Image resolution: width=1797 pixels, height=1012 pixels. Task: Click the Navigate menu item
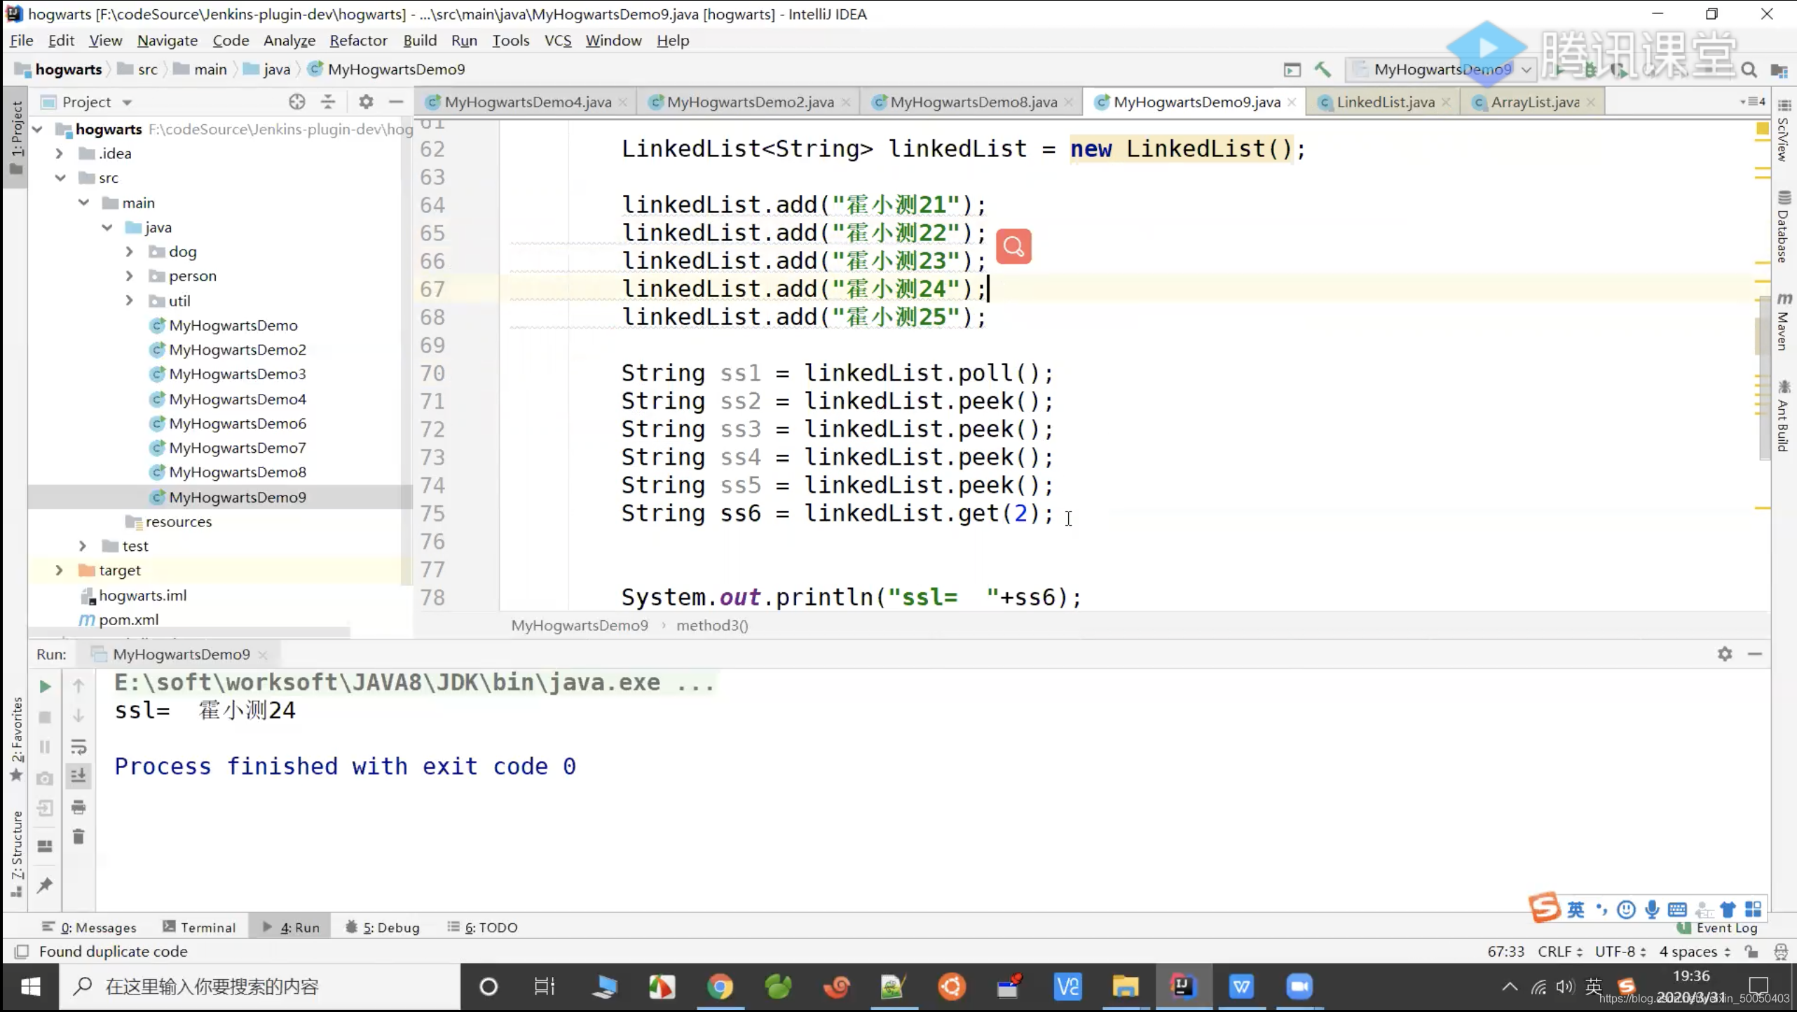pos(167,39)
